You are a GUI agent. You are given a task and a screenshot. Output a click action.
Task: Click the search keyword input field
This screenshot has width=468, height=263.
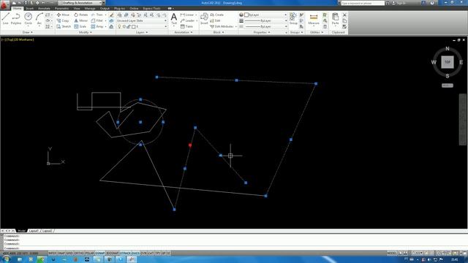pyautogui.click(x=363, y=3)
